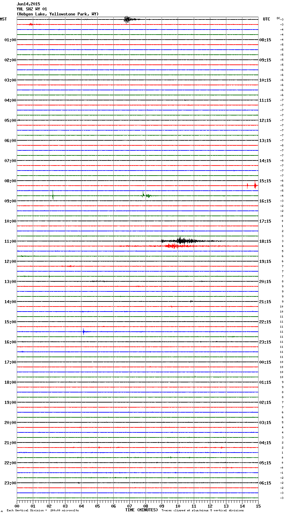The height and width of the screenshot is (515, 285).
Task: Click the Hebgen Lake, Yellowstone Park location title
Action: click(x=58, y=14)
